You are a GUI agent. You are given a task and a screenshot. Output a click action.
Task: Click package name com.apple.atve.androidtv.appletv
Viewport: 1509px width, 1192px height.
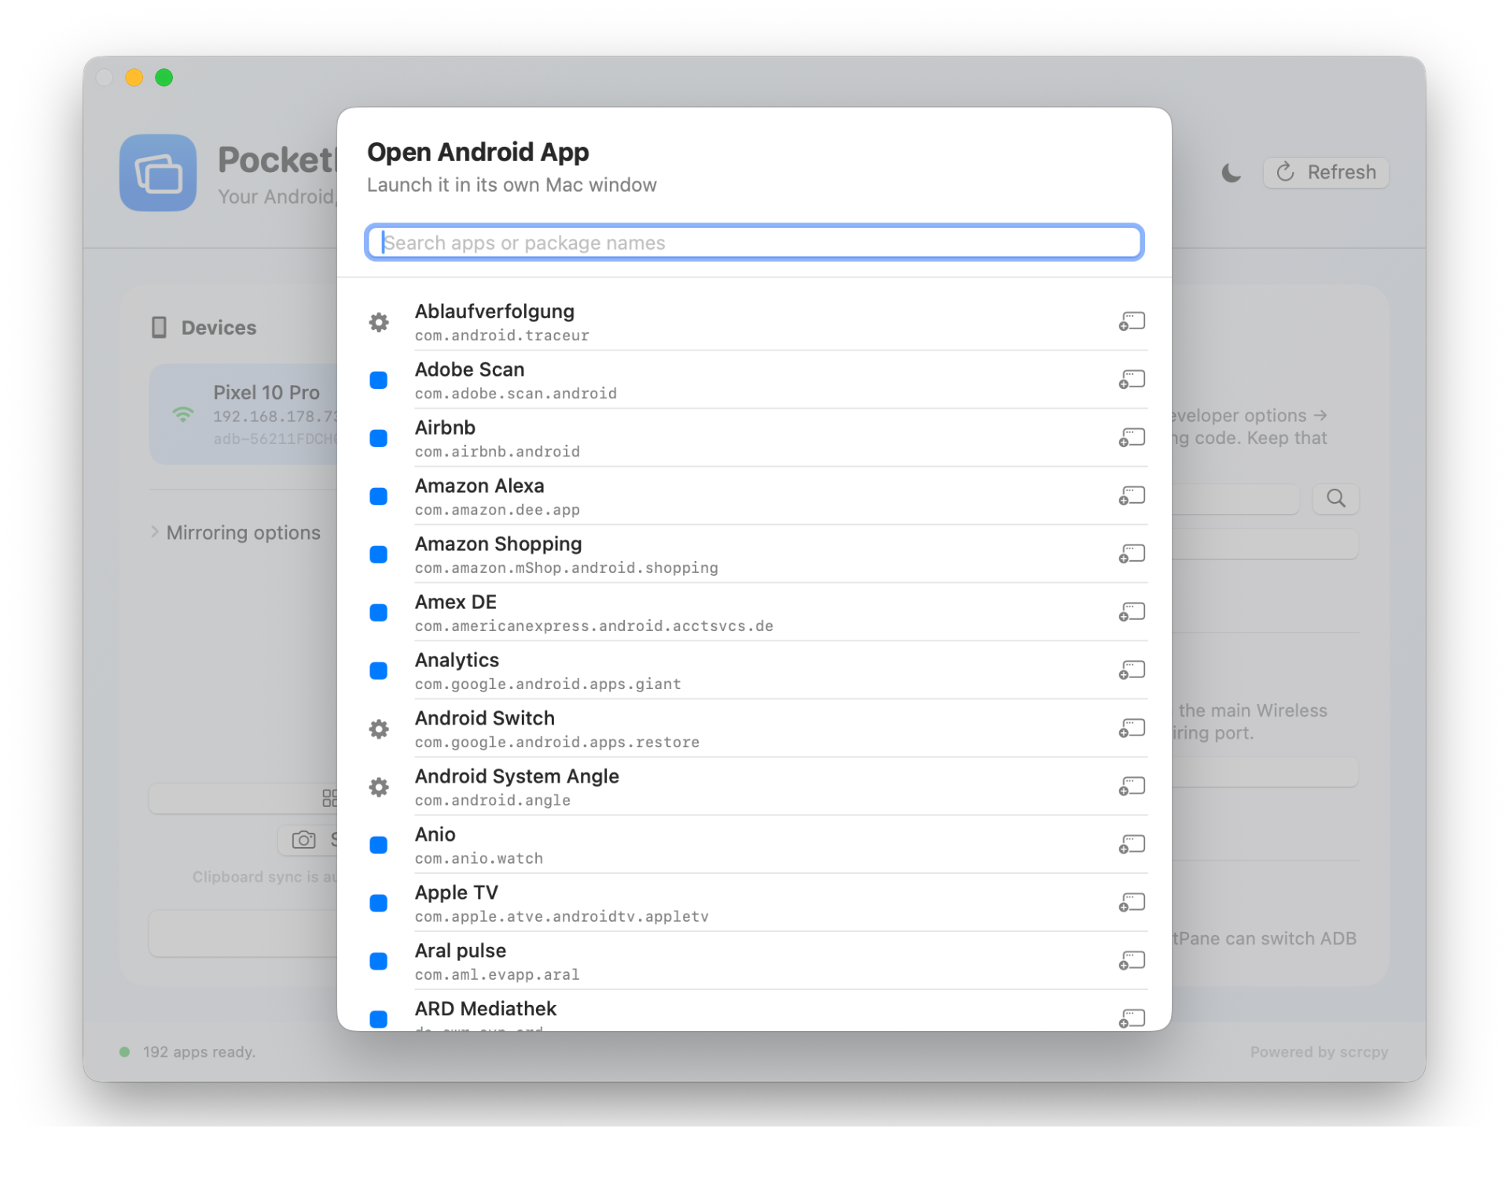pos(562,917)
